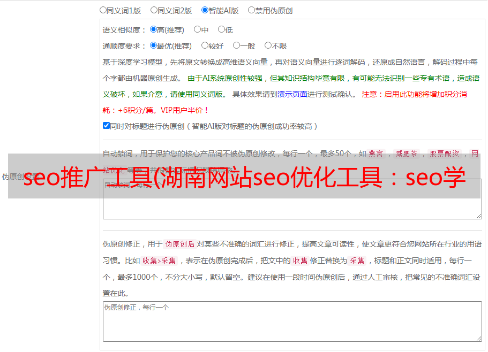488x352 pixels.
Task: Click the 股票配资 example keyword
Action: tap(445, 154)
